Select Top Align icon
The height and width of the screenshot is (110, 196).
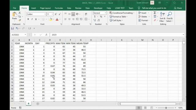(65, 14)
